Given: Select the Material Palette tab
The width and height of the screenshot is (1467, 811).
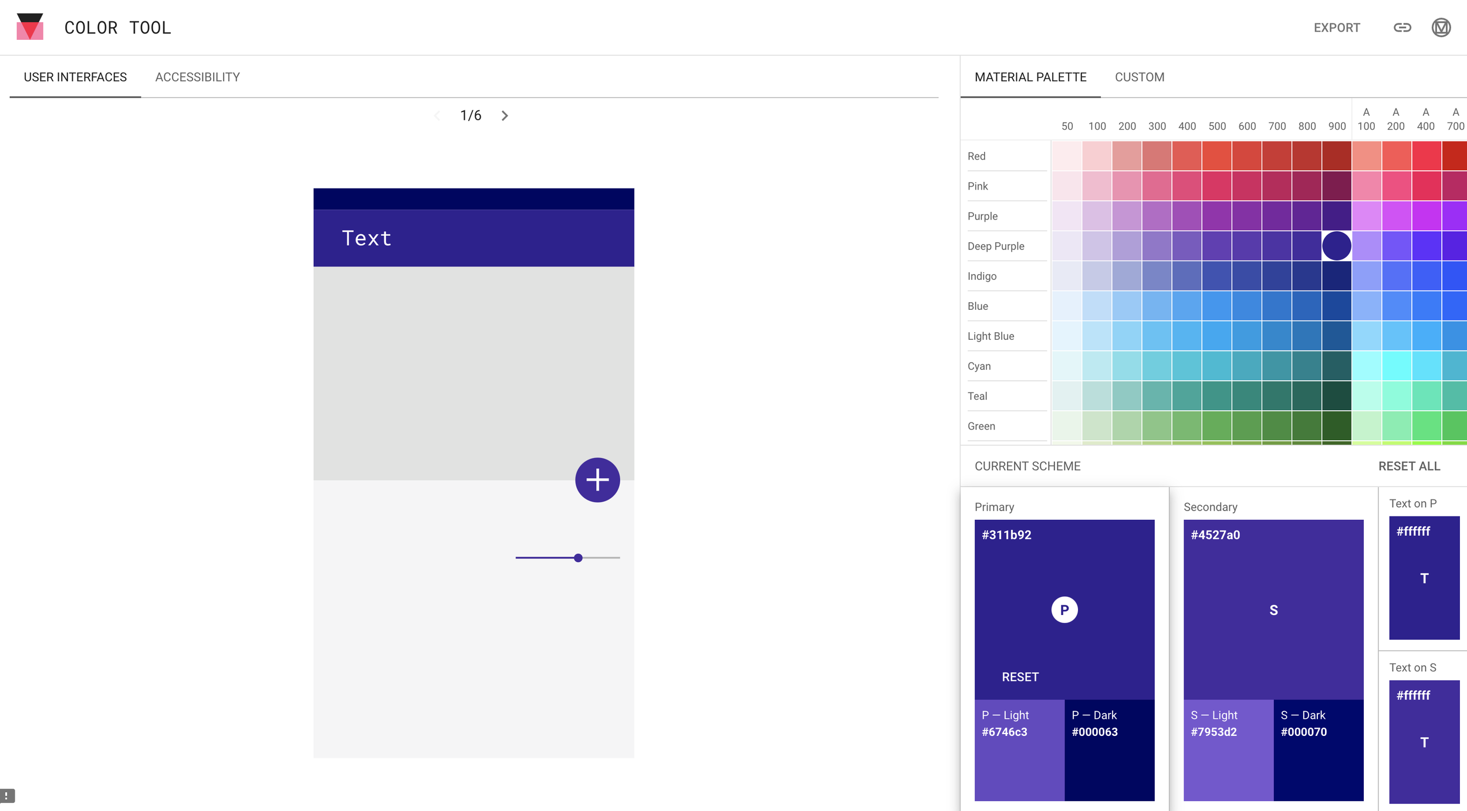Looking at the screenshot, I should (1030, 77).
